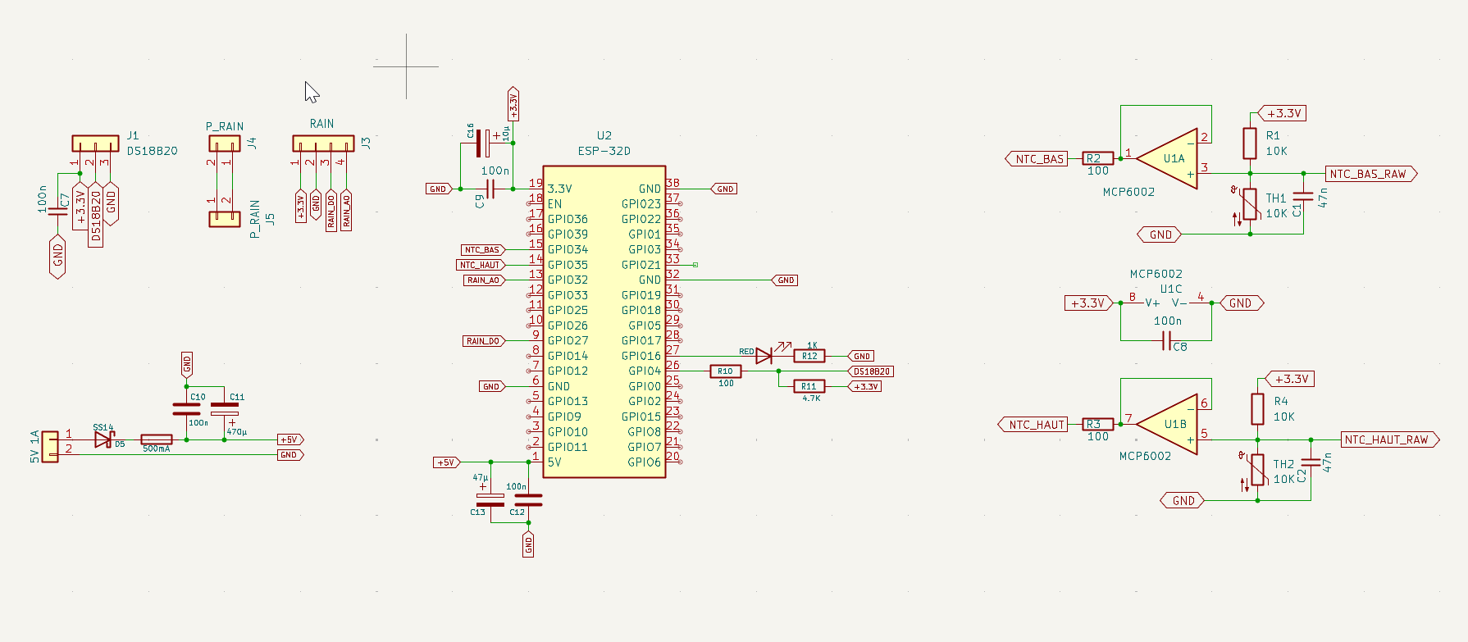Select the J3 RAIN connector

click(x=323, y=143)
